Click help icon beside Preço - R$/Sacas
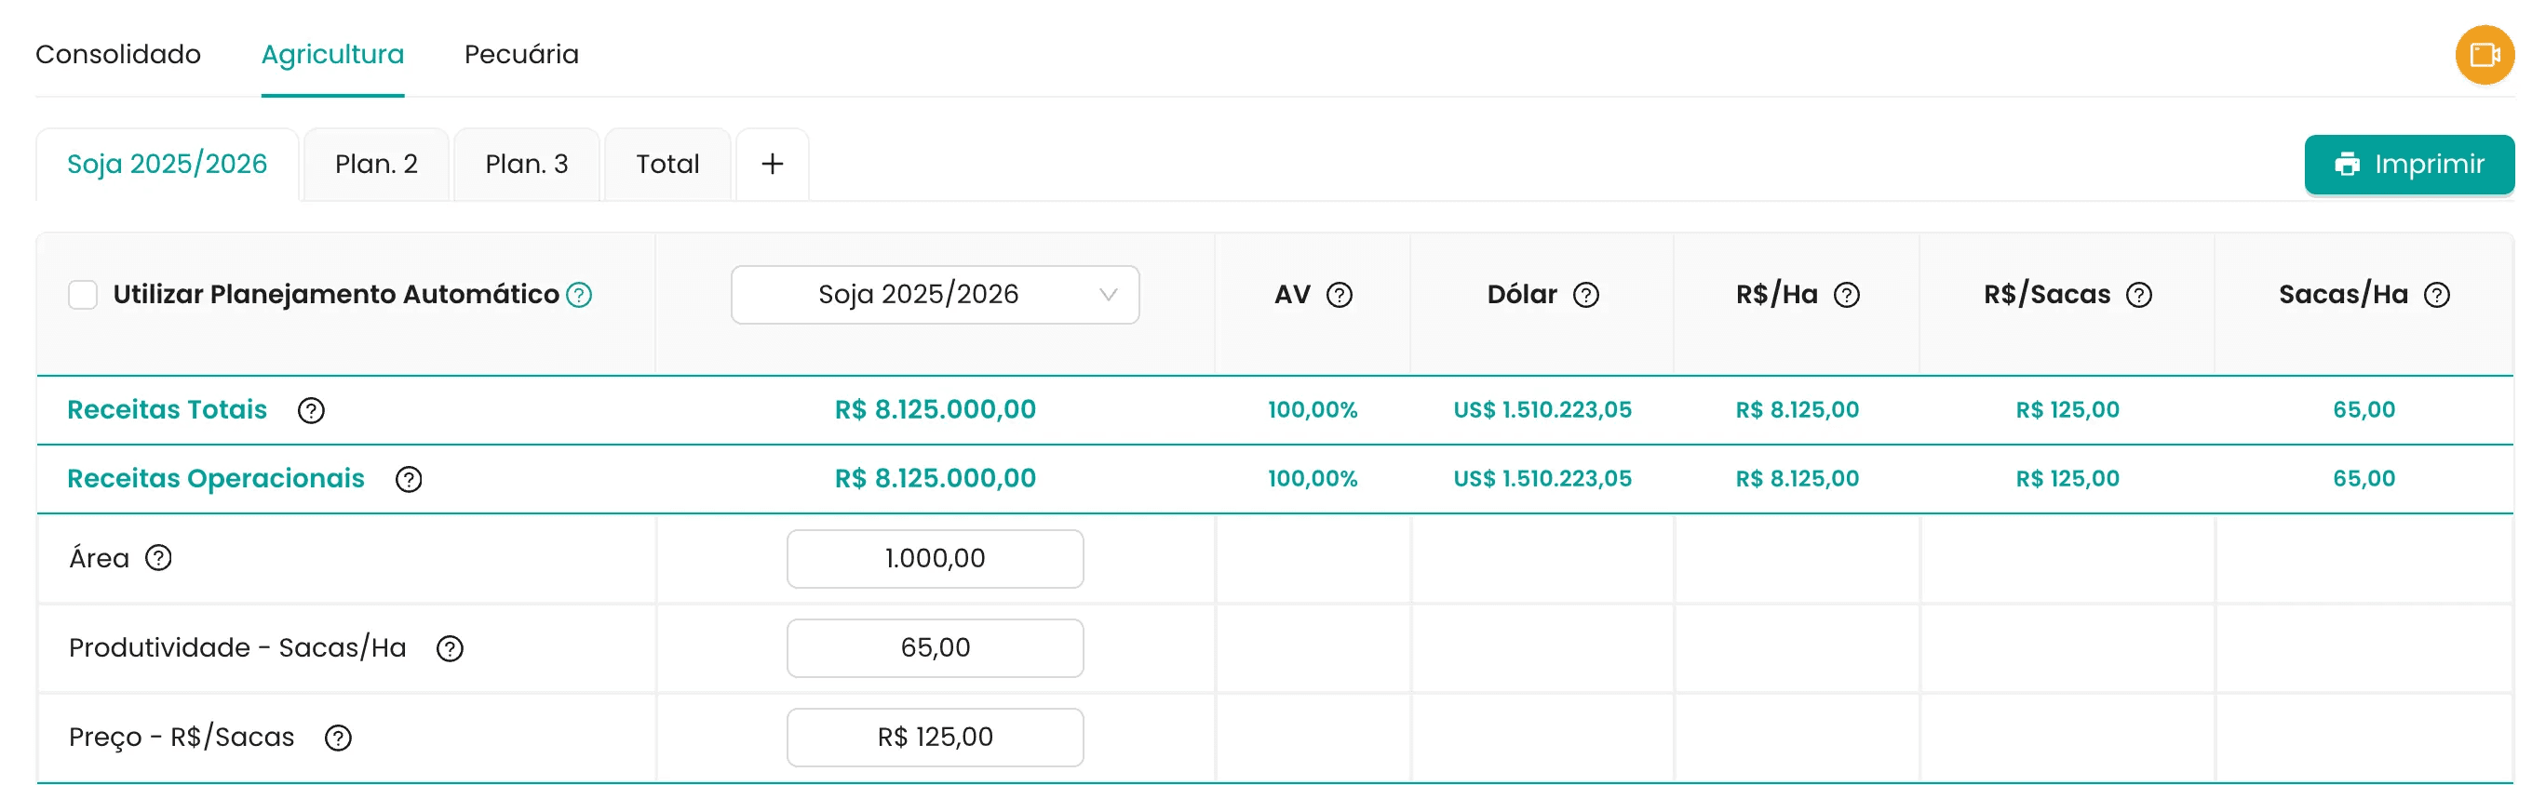Image resolution: width=2532 pixels, height=785 pixels. (x=338, y=738)
